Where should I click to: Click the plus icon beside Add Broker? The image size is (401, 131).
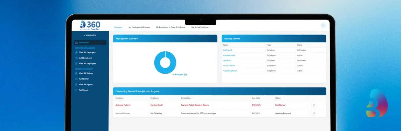point(76,79)
